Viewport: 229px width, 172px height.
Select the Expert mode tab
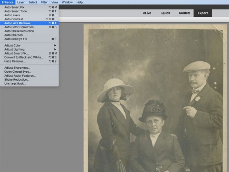203,13
